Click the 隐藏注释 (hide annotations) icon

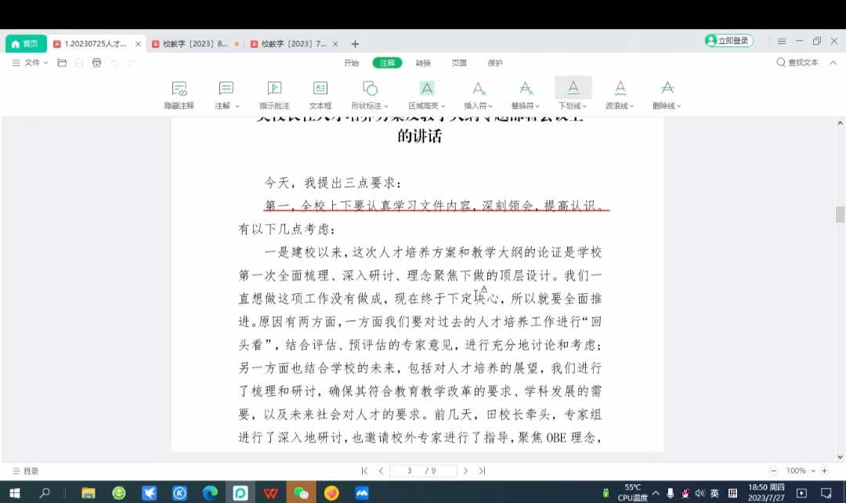pos(179,89)
